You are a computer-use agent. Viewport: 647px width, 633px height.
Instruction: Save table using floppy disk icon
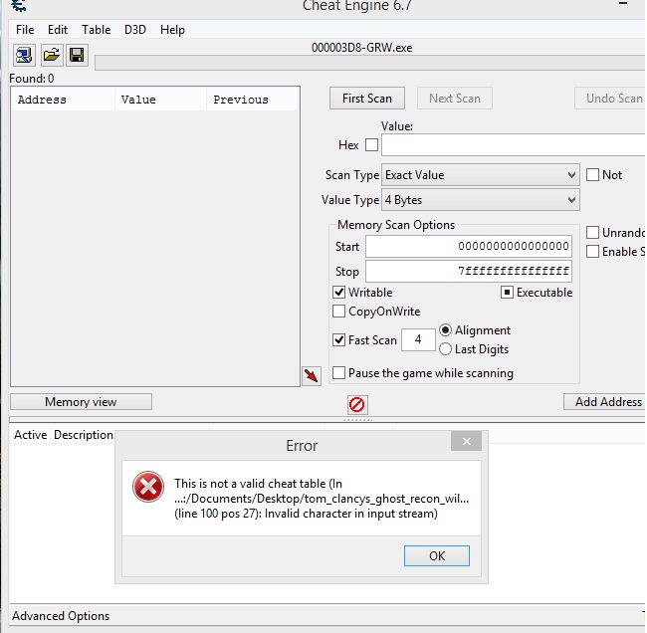(x=77, y=55)
